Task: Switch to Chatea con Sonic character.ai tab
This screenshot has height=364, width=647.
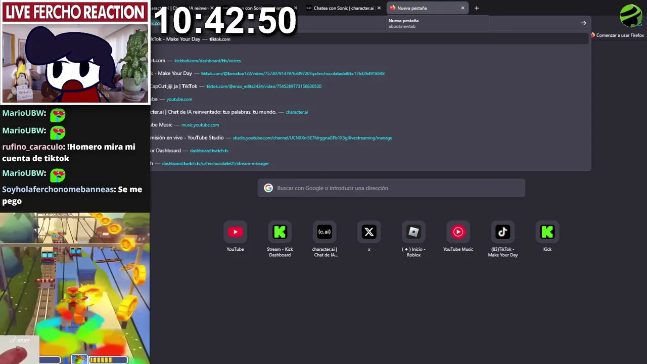Action: pos(344,8)
